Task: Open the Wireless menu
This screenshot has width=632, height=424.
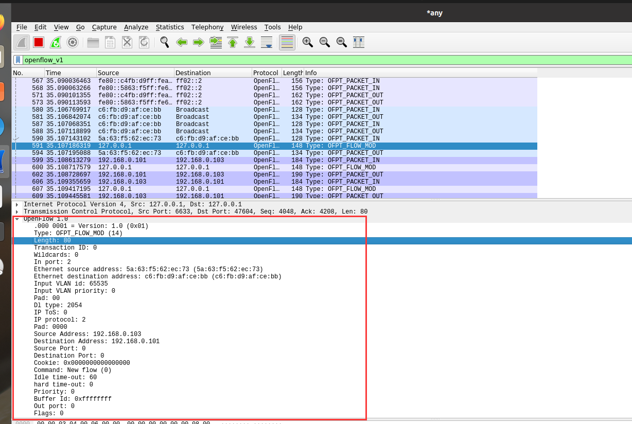Action: click(x=244, y=27)
